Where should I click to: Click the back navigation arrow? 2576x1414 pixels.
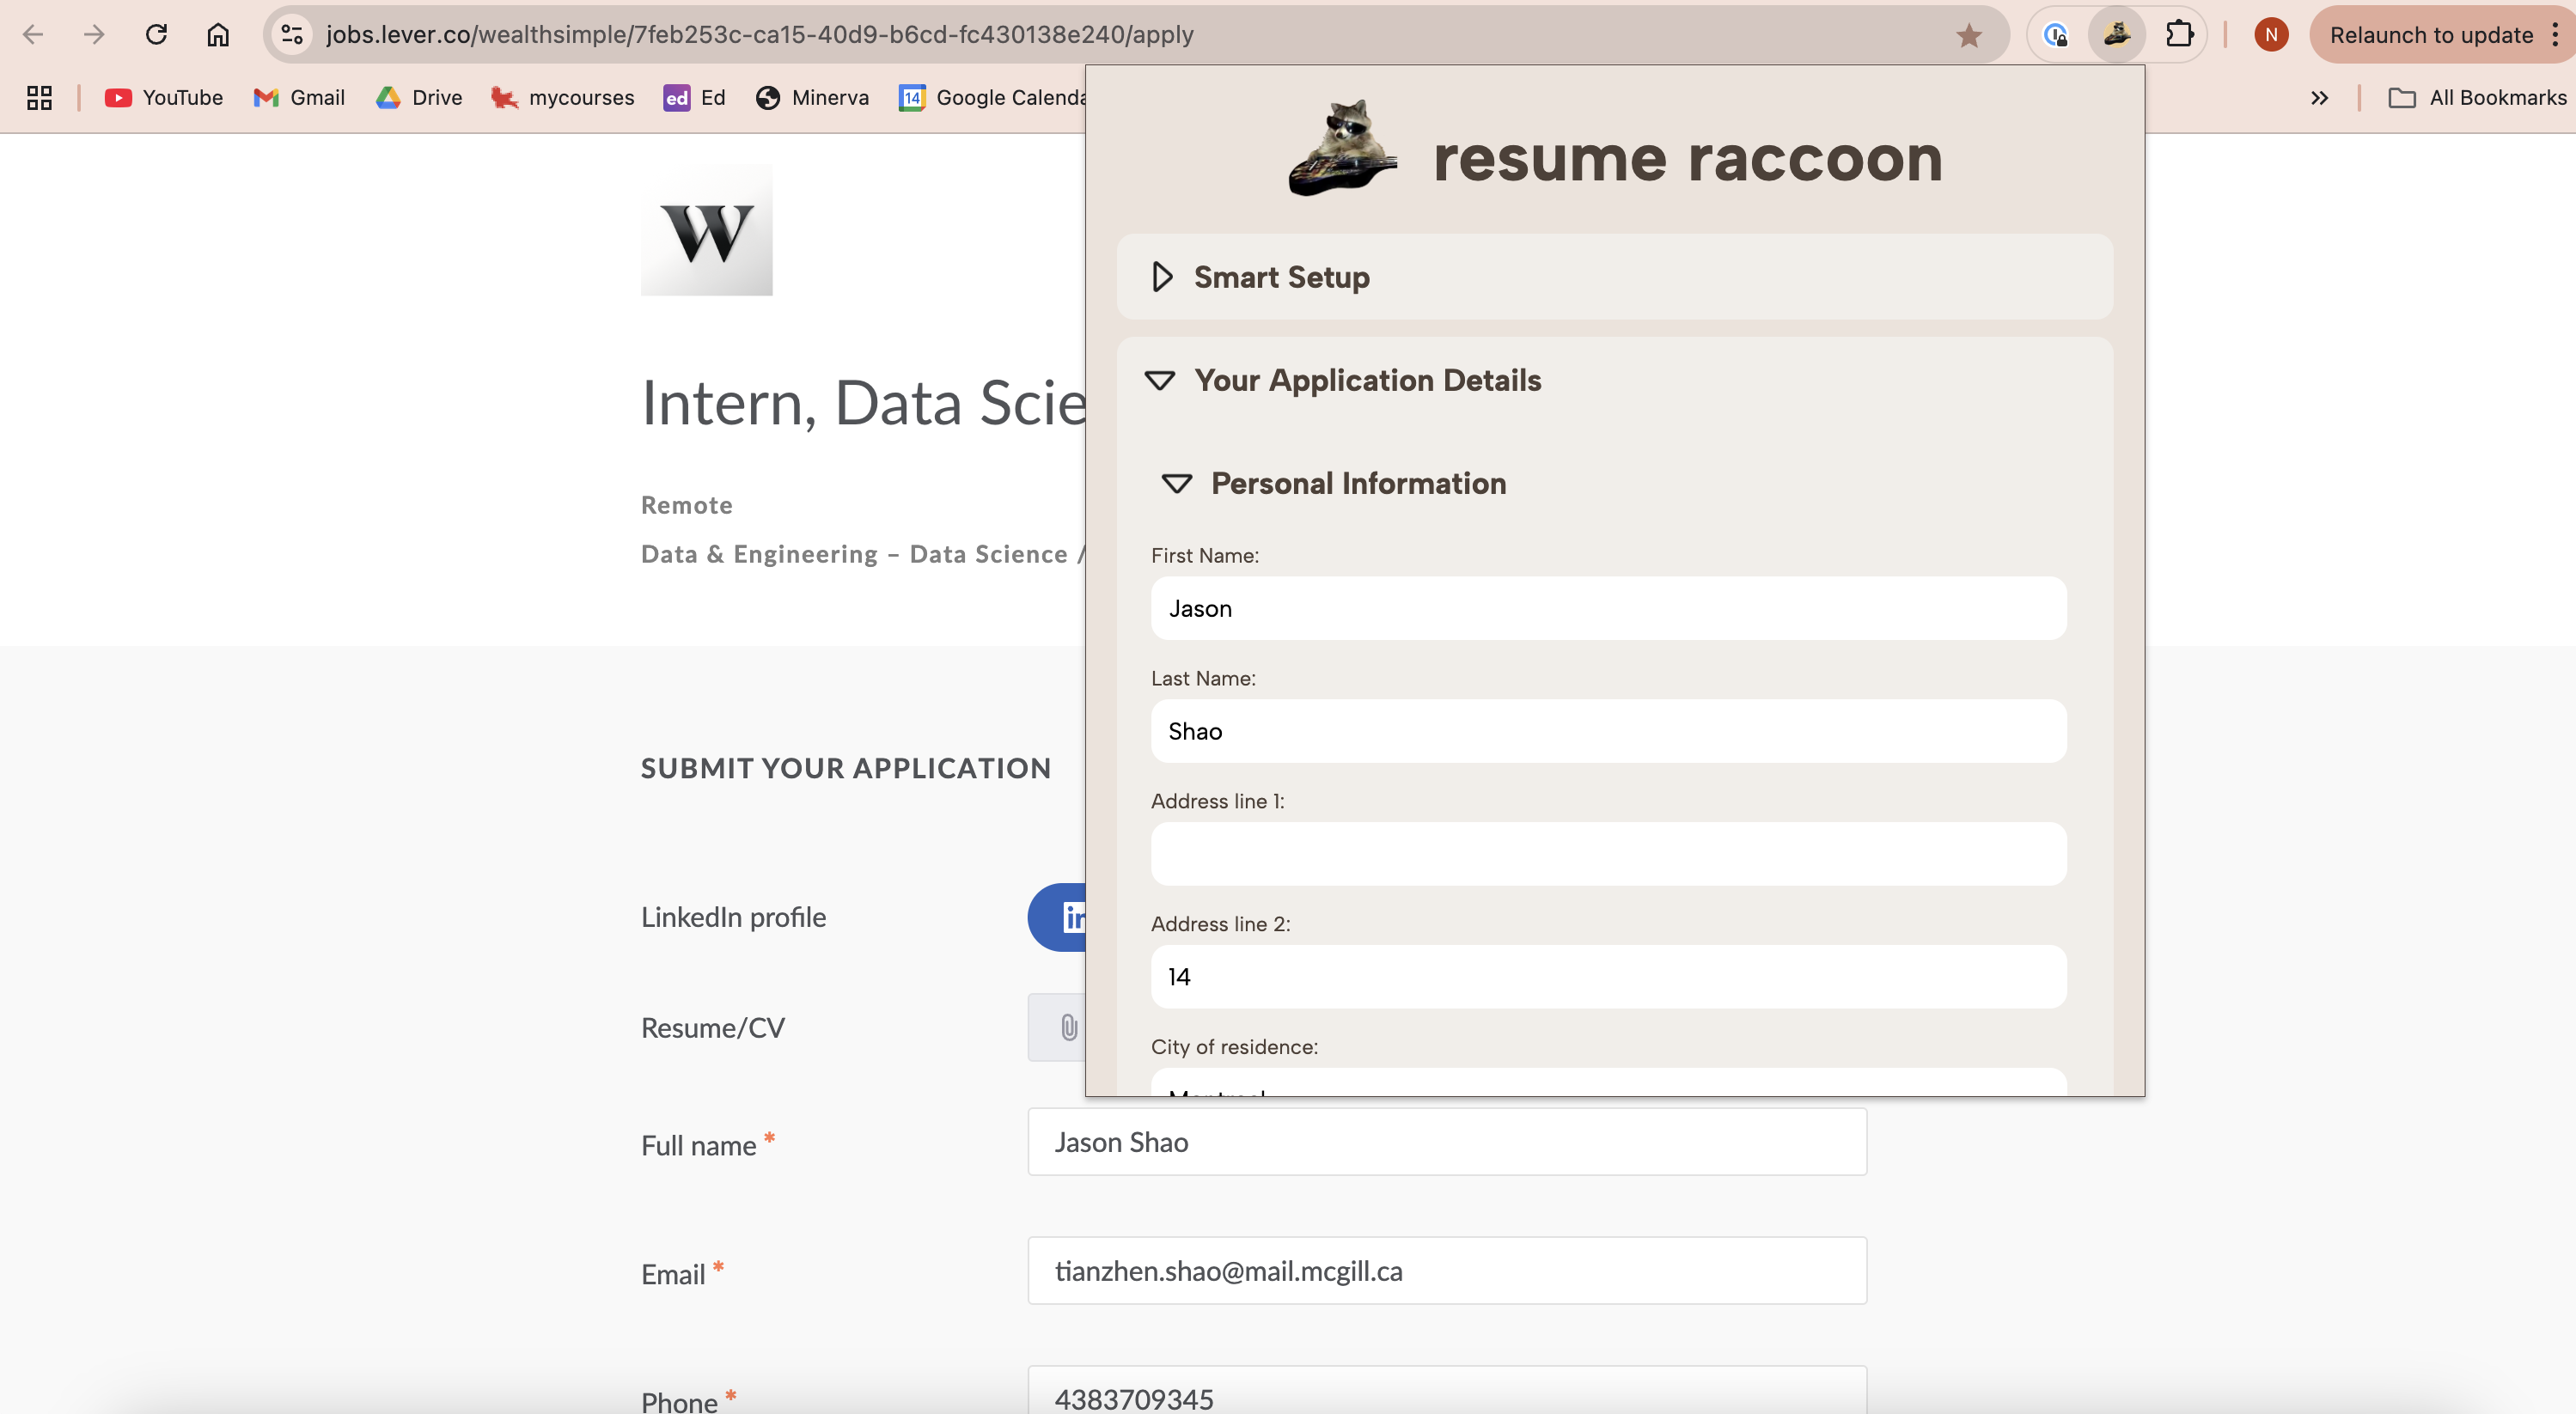[x=33, y=33]
